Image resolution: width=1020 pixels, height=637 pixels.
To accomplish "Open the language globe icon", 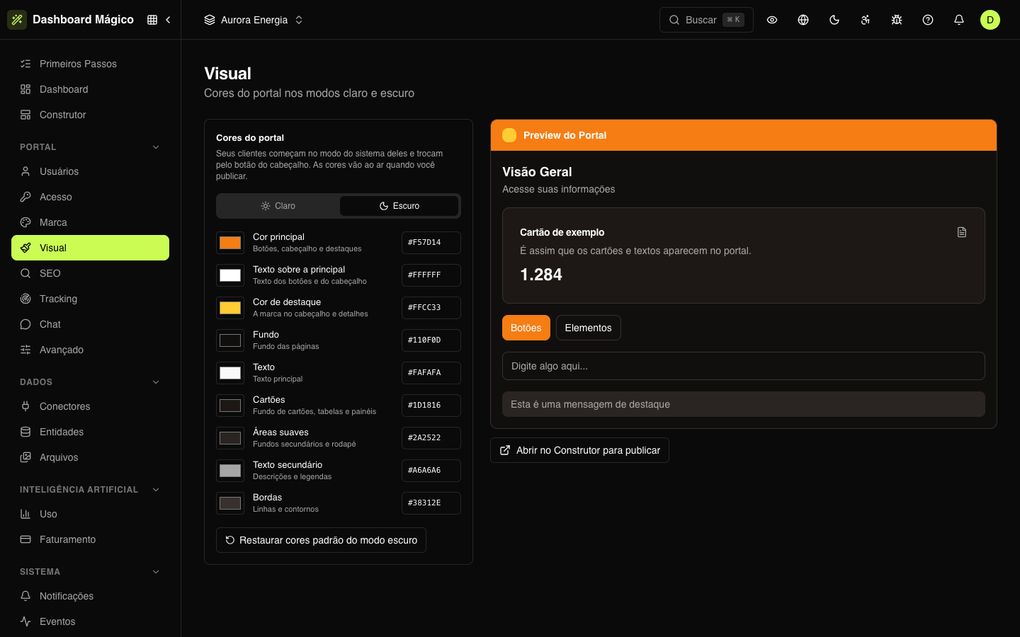I will pyautogui.click(x=803, y=20).
